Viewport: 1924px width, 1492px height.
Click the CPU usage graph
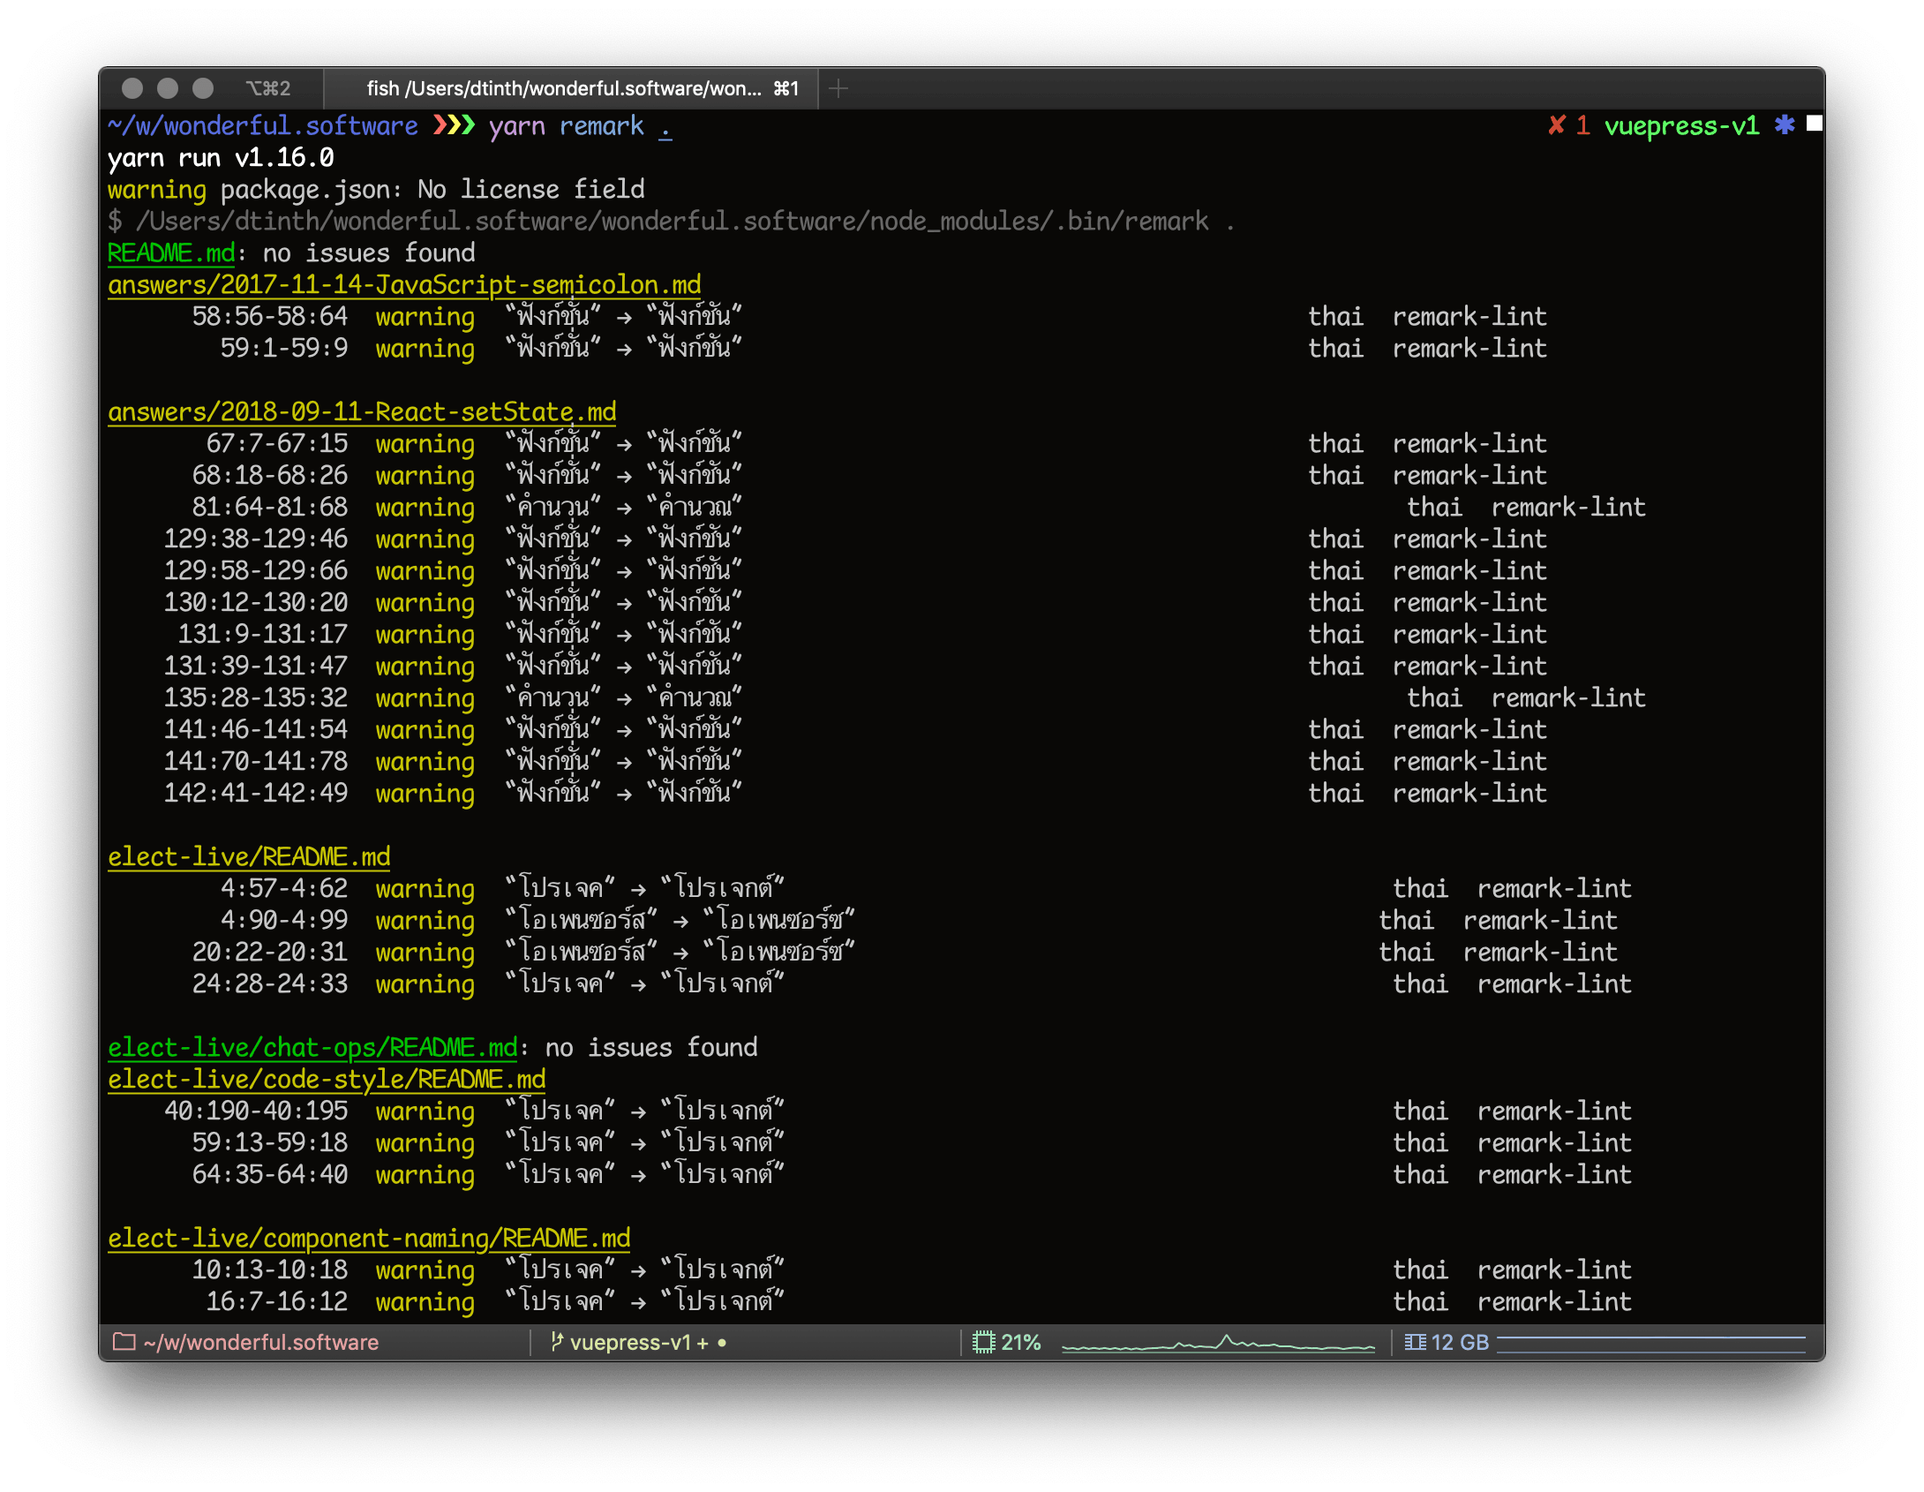[1218, 1344]
